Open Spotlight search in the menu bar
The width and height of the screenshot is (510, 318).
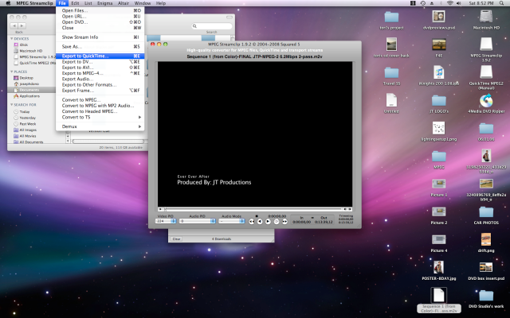tap(501, 3)
